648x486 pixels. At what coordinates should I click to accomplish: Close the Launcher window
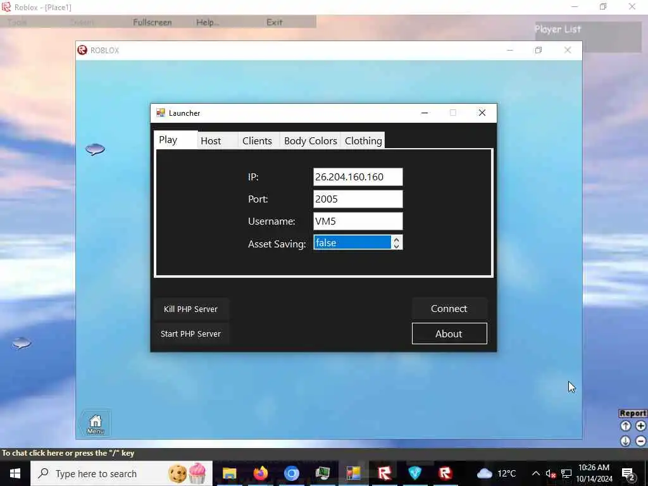pos(482,113)
